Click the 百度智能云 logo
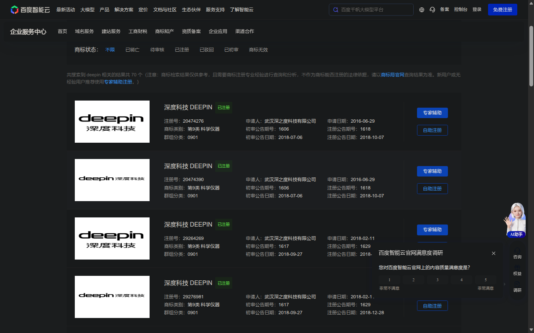The image size is (534, 333). pos(30,10)
